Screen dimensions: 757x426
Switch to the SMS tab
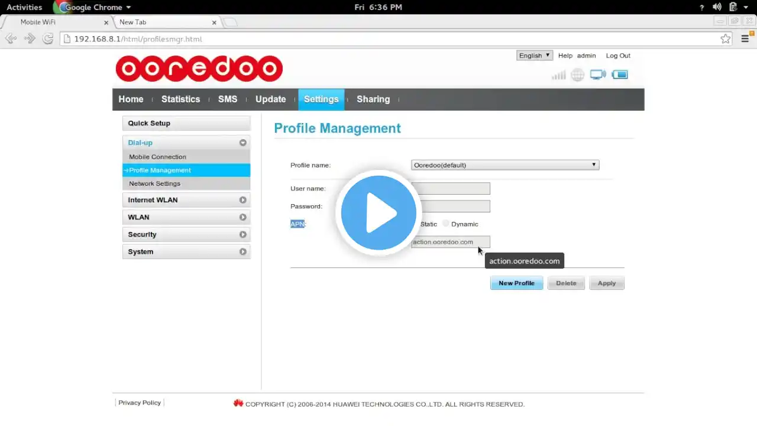[x=228, y=99]
